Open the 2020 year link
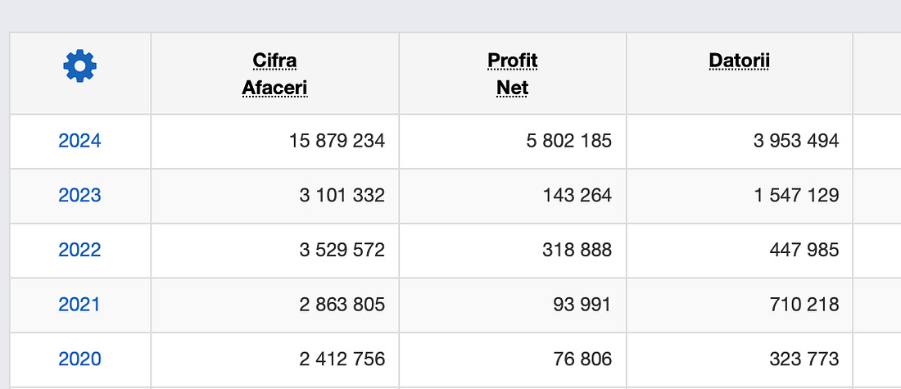The image size is (901, 389). coord(79,359)
